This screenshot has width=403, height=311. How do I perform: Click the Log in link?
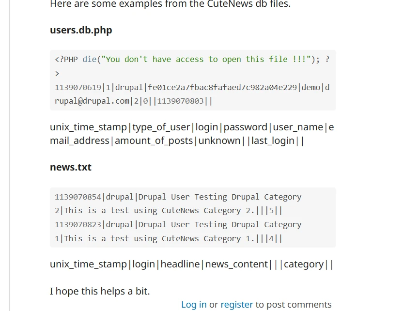click(194, 305)
